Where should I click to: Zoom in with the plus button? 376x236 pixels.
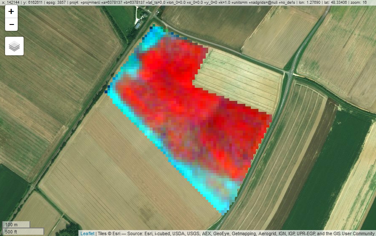tap(11, 11)
